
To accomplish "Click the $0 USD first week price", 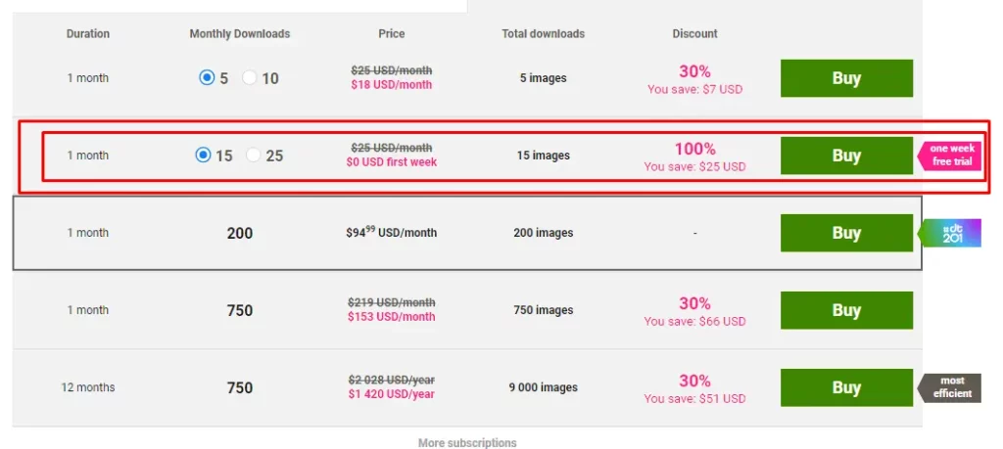I will (x=392, y=162).
